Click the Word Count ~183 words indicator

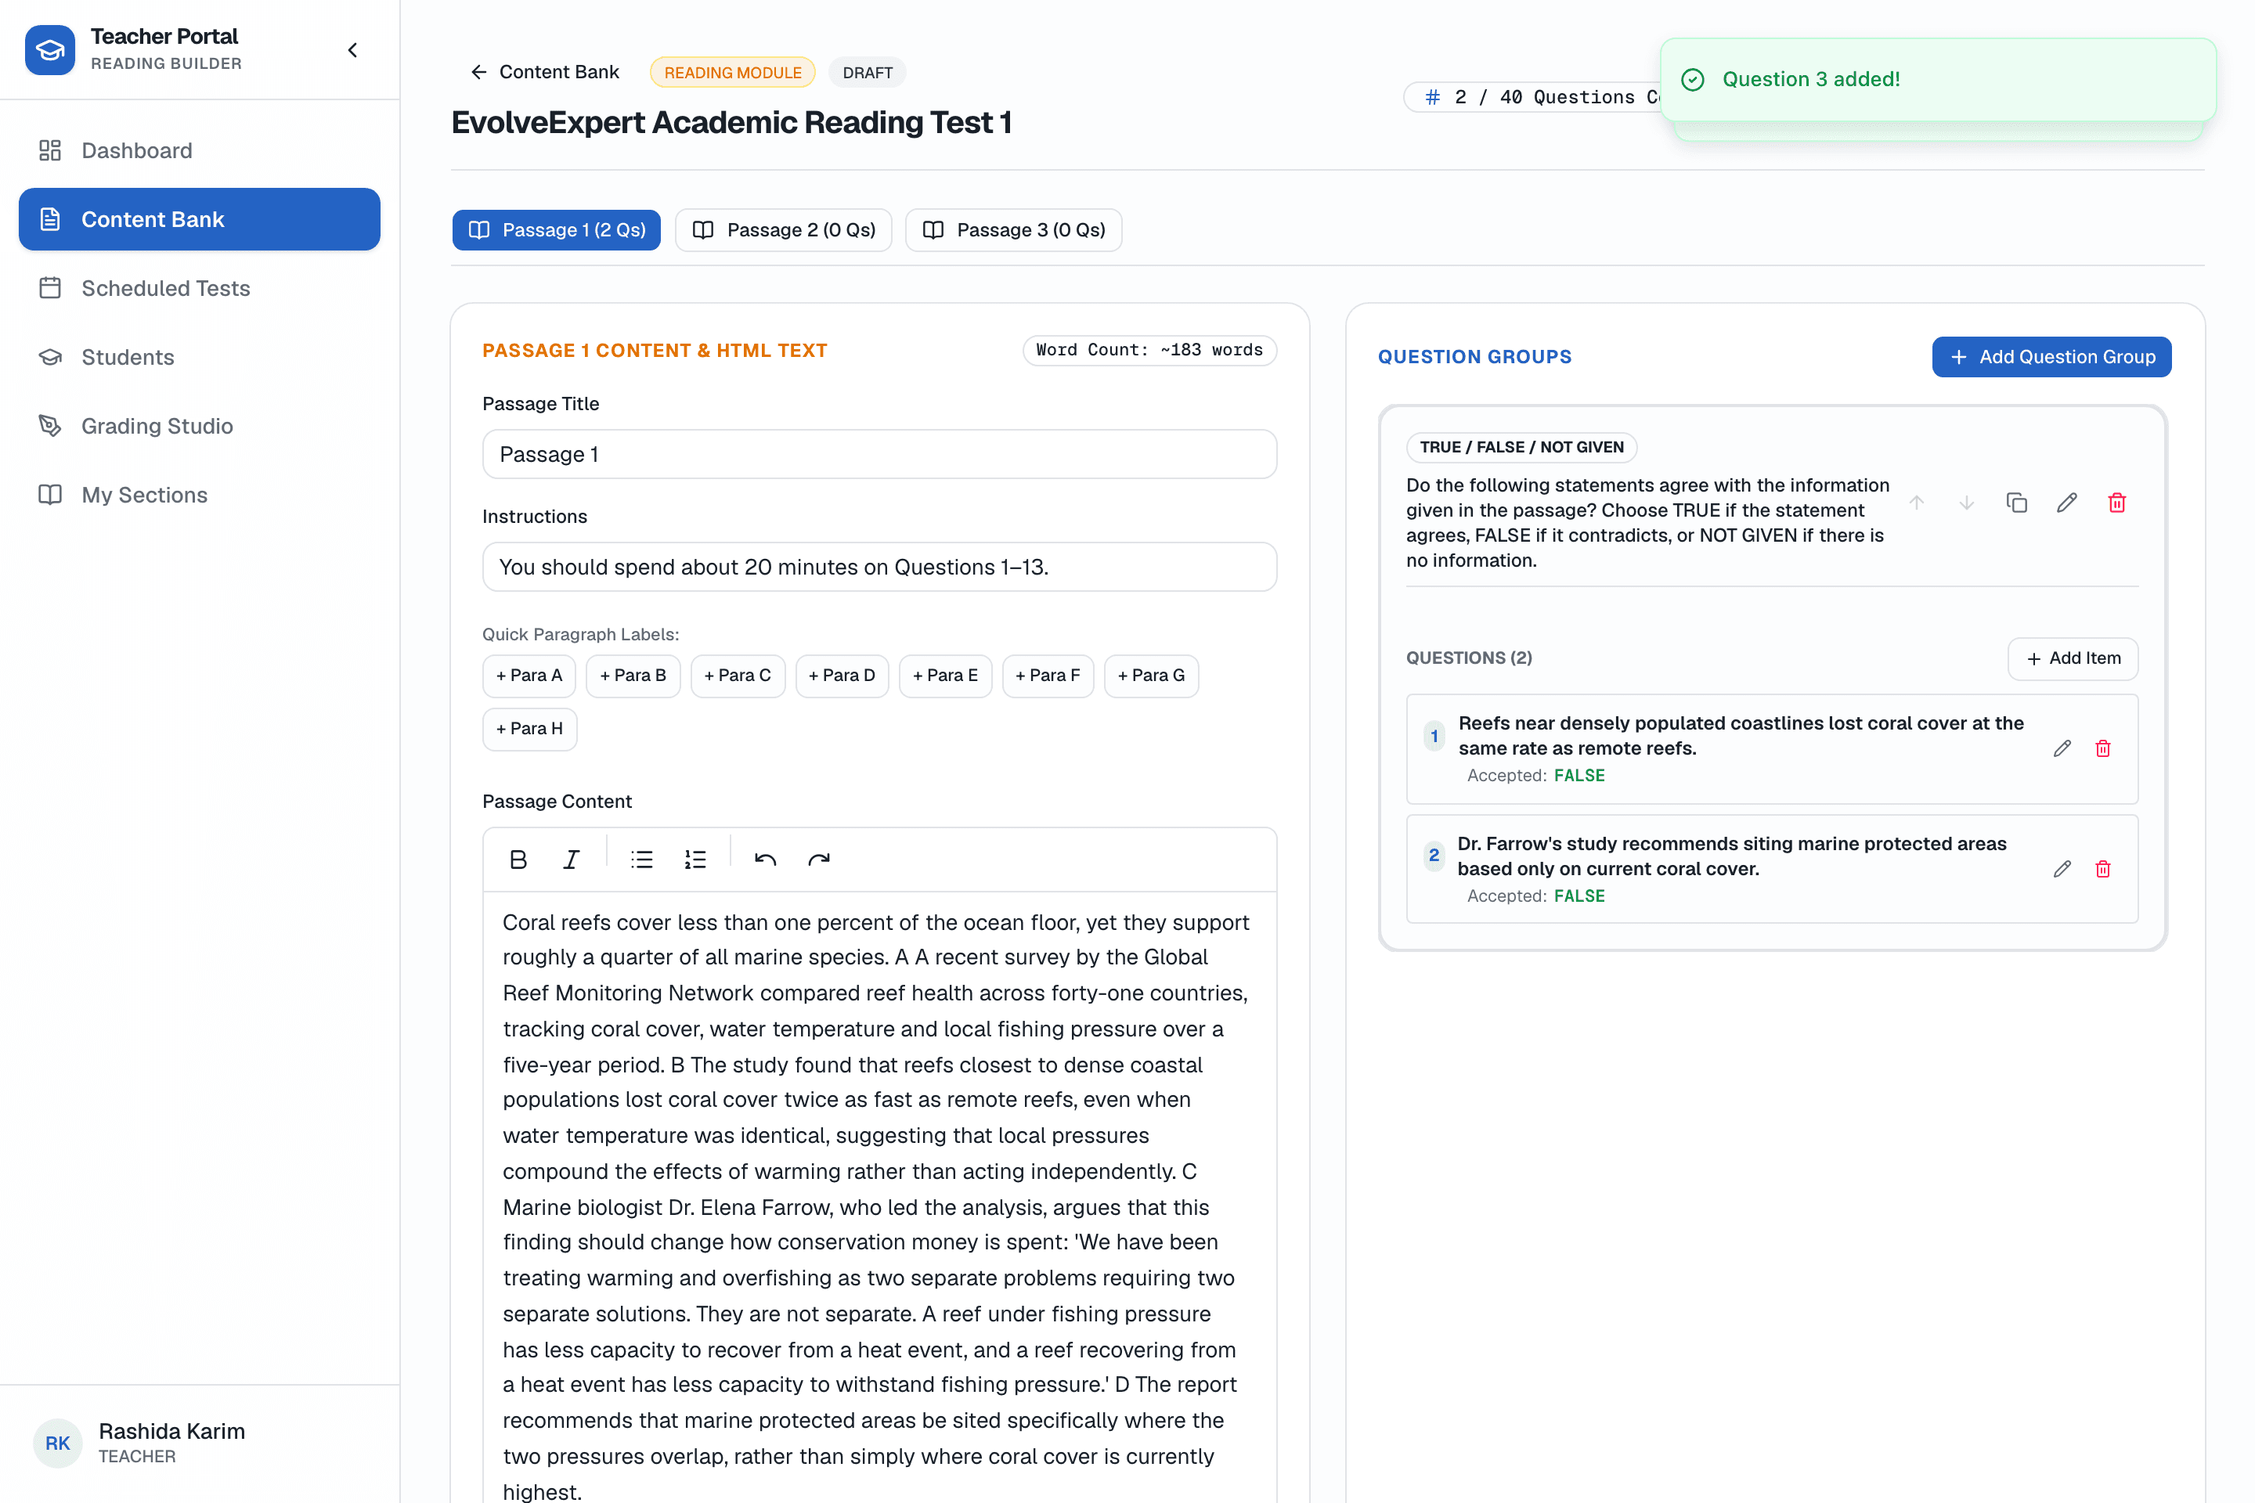pyautogui.click(x=1149, y=350)
